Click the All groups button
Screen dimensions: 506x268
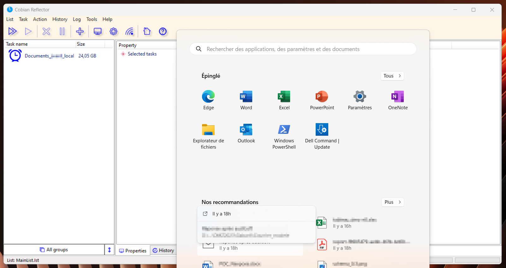click(54, 250)
